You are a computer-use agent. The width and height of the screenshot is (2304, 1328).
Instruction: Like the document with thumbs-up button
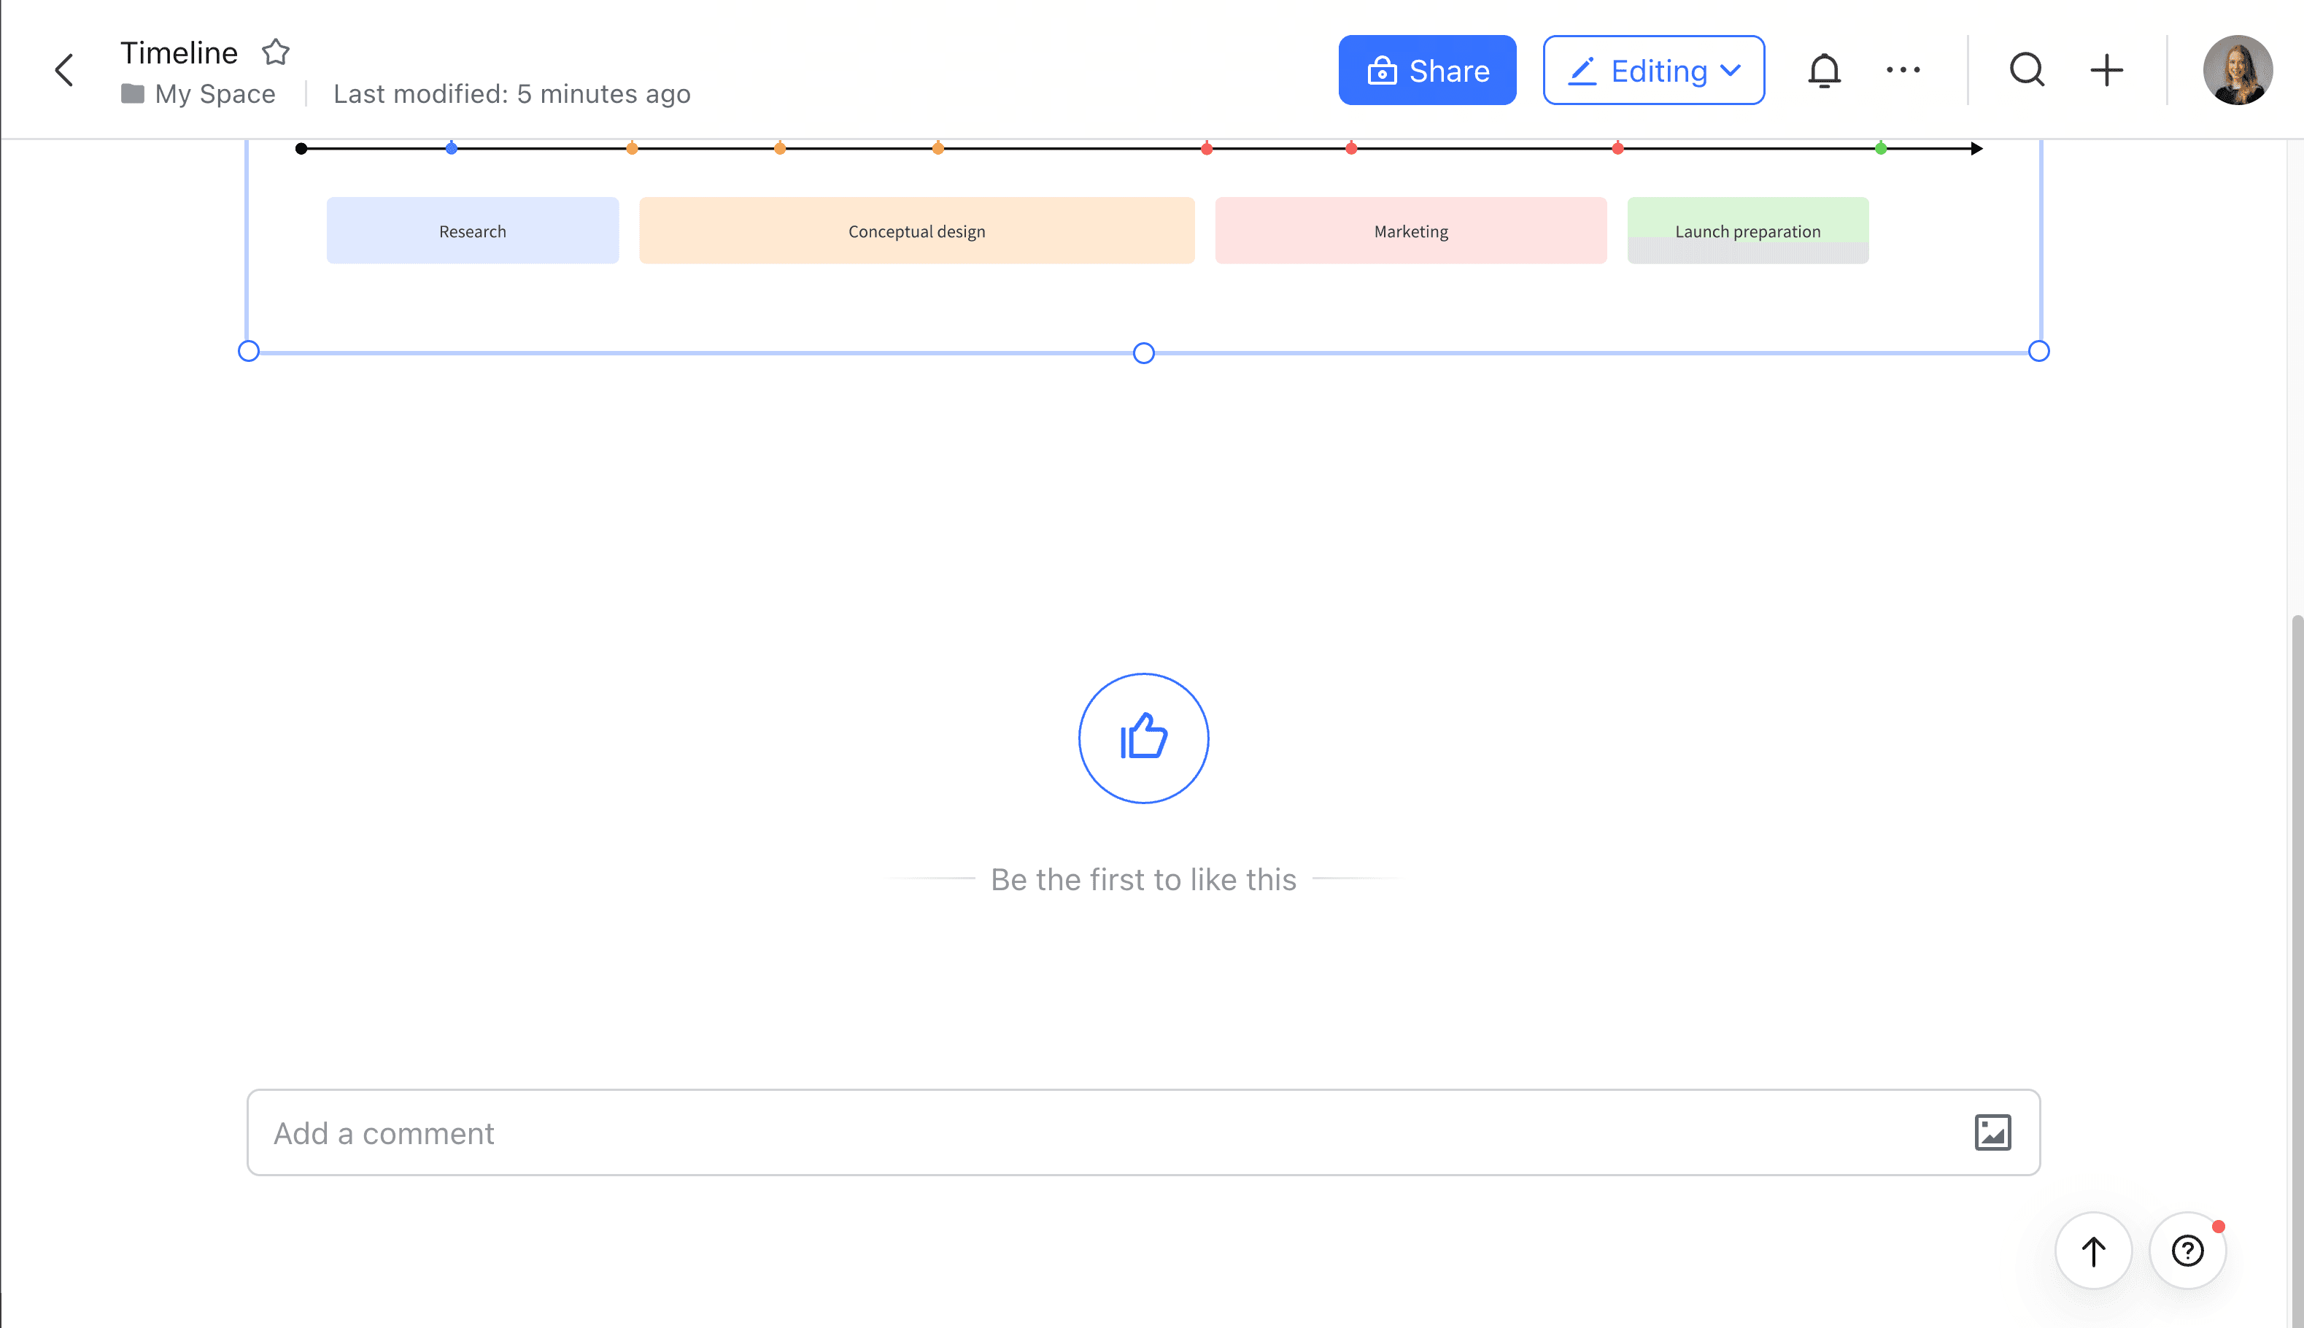1143,738
